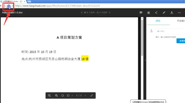Image resolution: width=185 pixels, height=103 pixels.
Task: Click the site lock icon in address bar
Action: [13, 6]
